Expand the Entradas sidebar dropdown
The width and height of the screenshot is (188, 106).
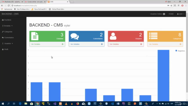tap(7, 26)
